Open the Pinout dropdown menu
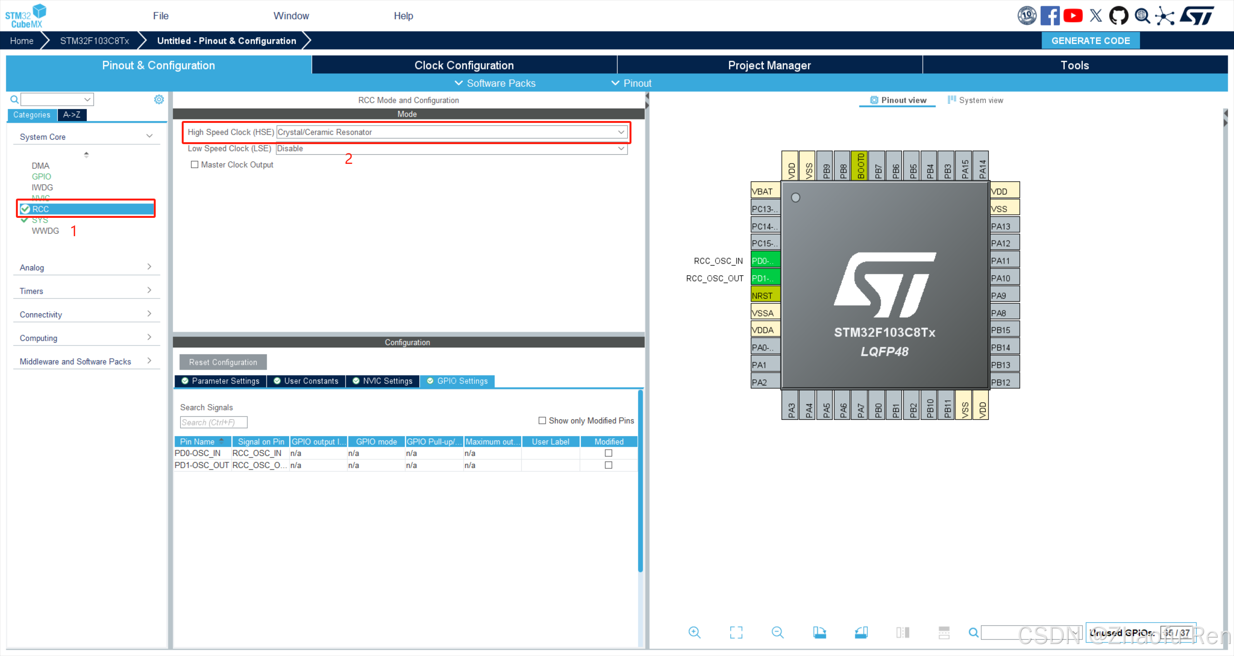 pyautogui.click(x=631, y=83)
